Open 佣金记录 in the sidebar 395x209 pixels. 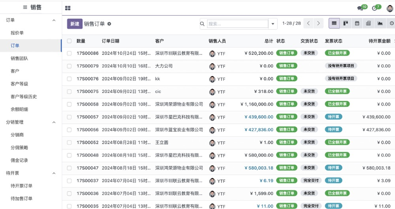pos(20,160)
